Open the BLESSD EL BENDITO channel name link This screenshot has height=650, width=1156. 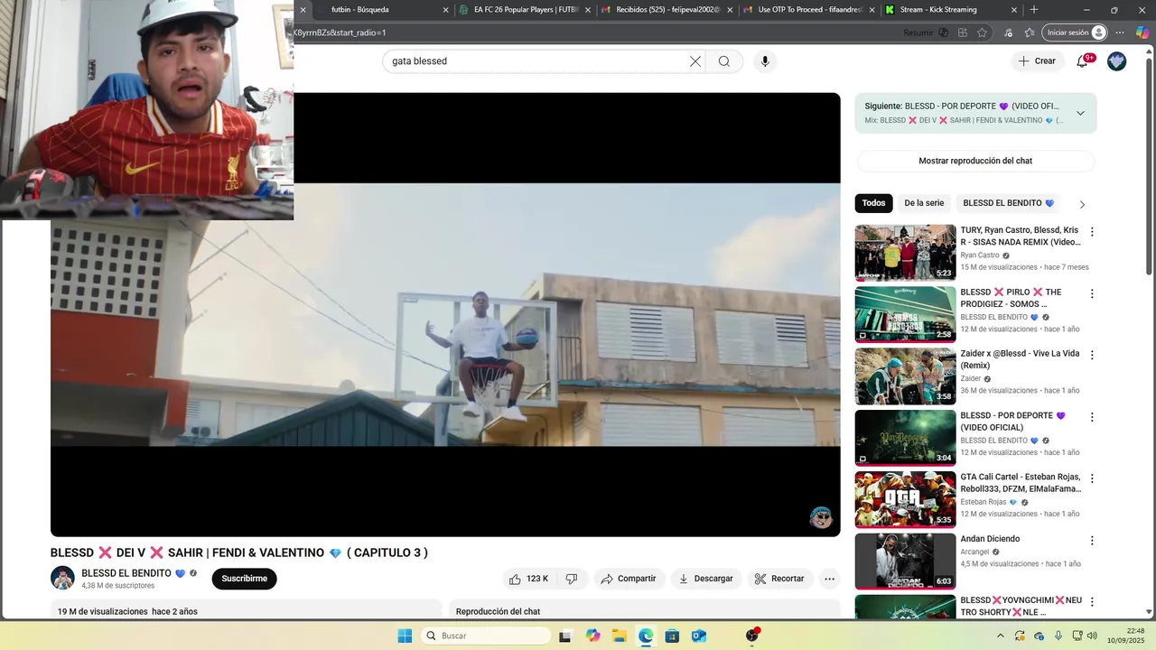pos(126,573)
